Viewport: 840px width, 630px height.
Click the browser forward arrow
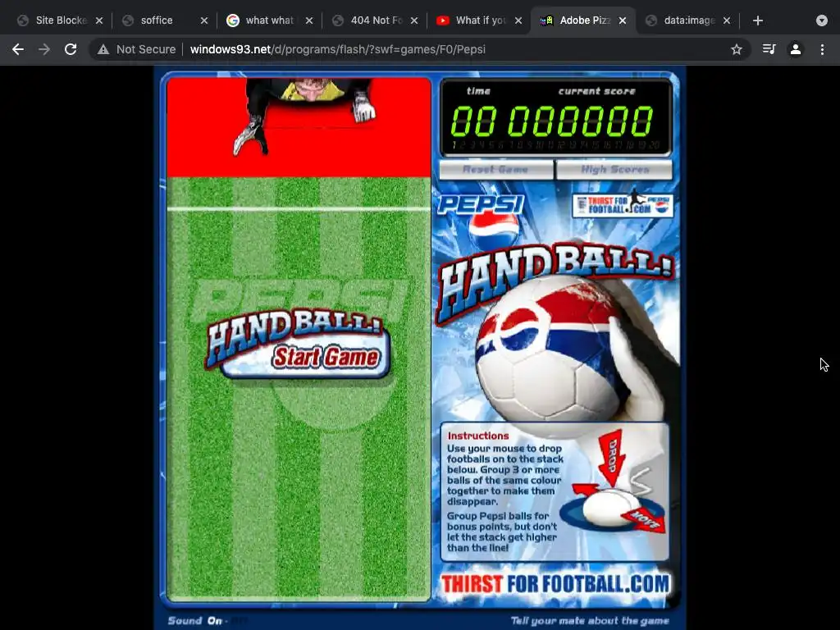[44, 49]
